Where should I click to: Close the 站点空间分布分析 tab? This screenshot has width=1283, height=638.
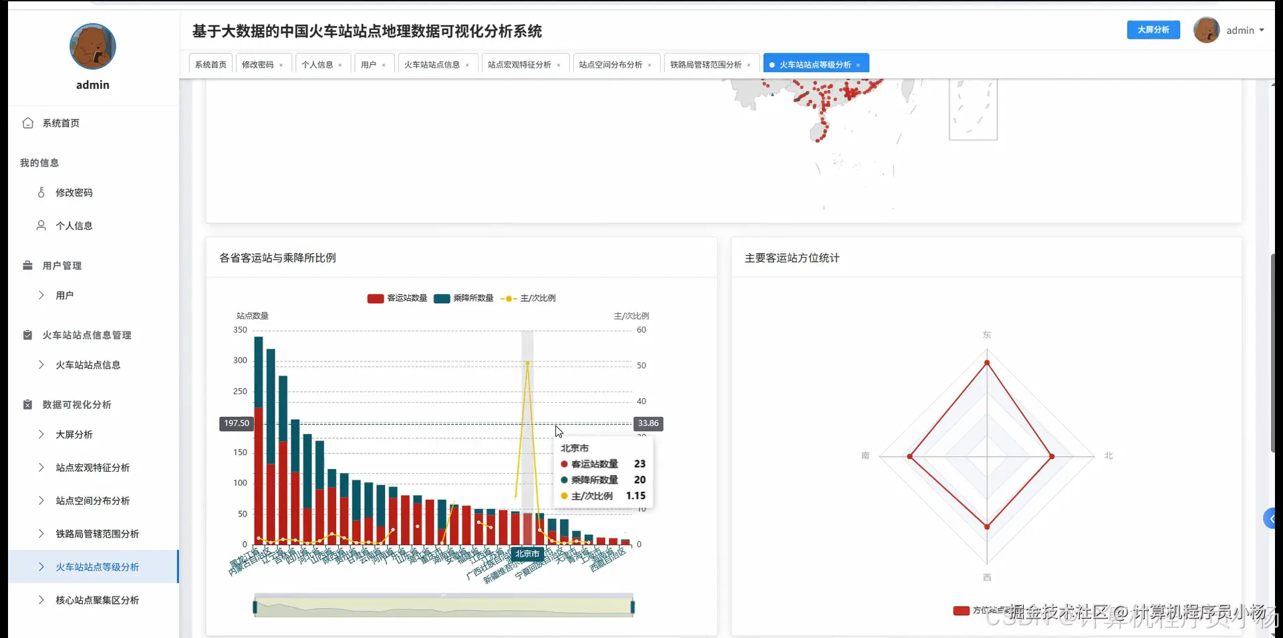tap(650, 65)
